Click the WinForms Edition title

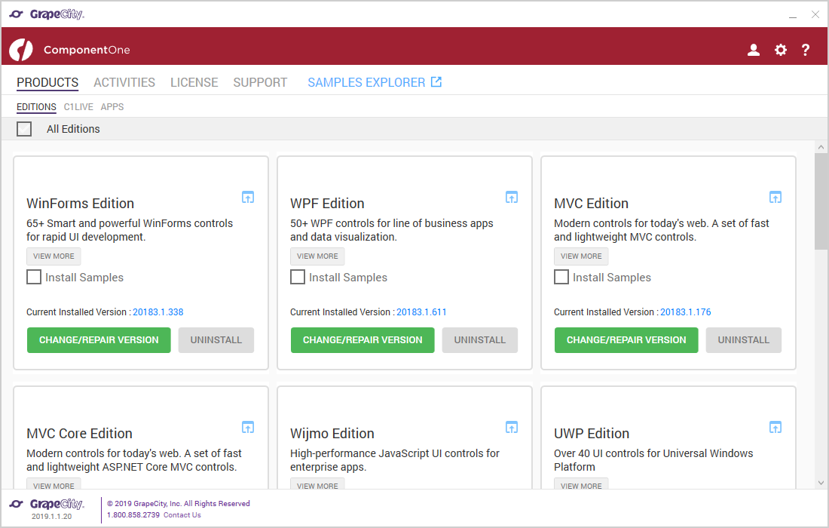(81, 204)
